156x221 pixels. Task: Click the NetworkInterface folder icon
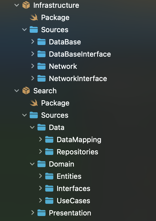(x=42, y=79)
